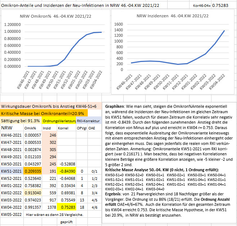237x226 pixels.
Task: Select the cell with value 0.75283 at top
Action: (220, 5)
